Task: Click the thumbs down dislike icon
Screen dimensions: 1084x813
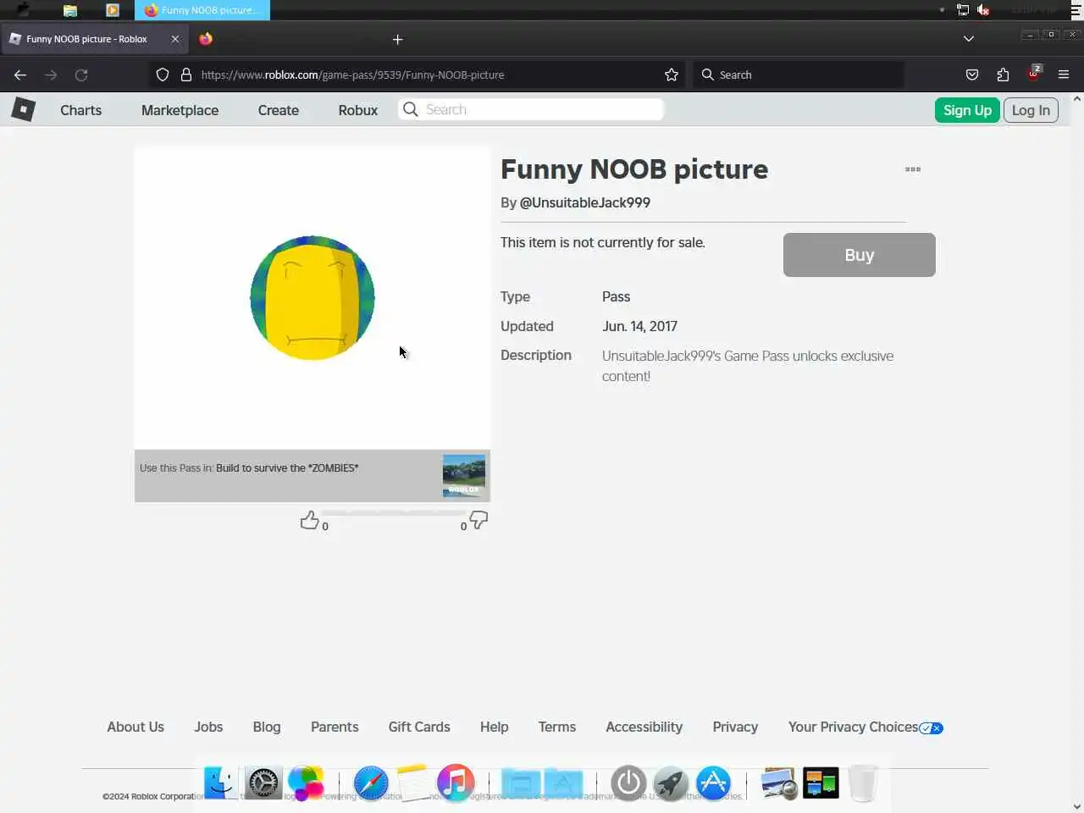Action: (478, 520)
